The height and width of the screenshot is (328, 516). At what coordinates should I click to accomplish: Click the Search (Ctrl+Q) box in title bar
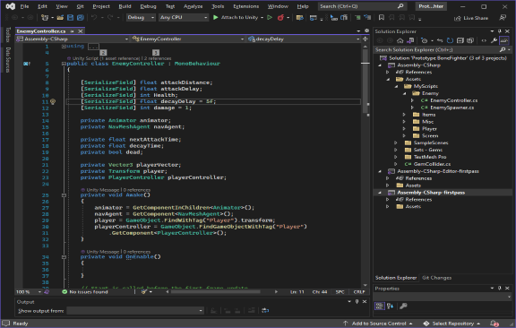362,6
